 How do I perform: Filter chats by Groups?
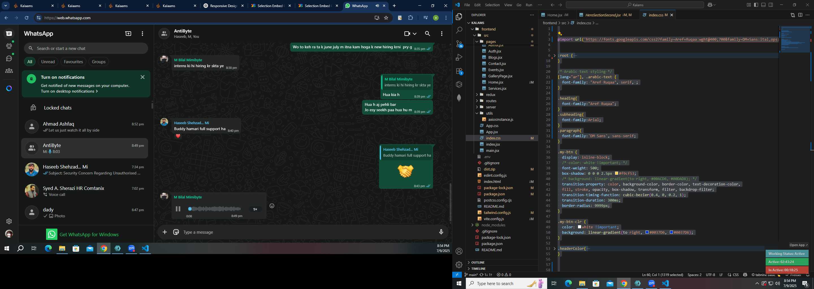(x=99, y=62)
